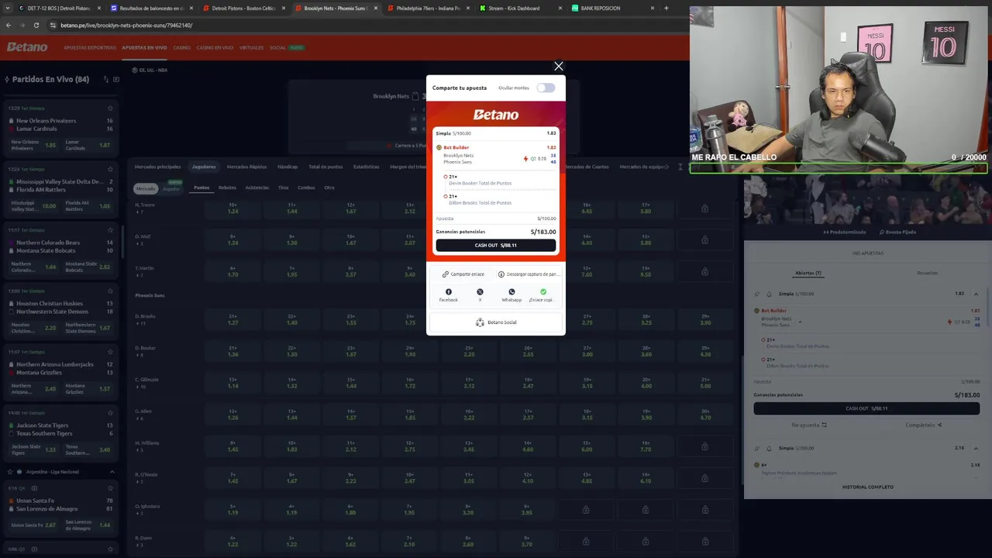Select D. Brooks 21+ odds 1.27

click(232, 319)
